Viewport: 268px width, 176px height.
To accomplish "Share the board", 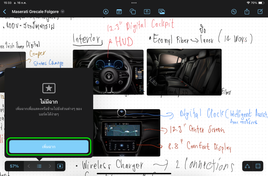I will point(247,12).
